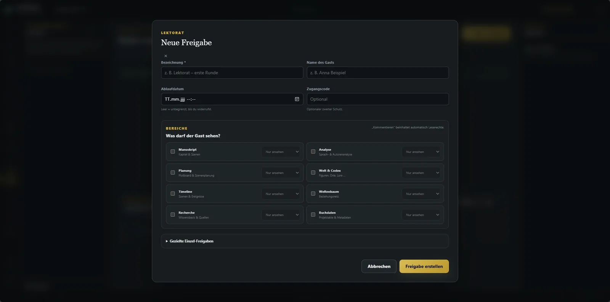Focus the Name des Gasts field
The width and height of the screenshot is (610, 302).
(378, 73)
